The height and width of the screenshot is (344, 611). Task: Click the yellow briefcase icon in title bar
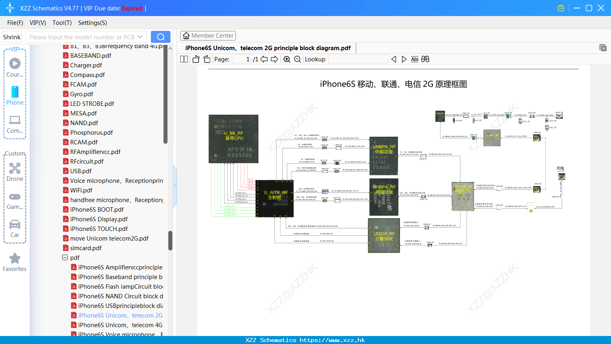pos(561,8)
